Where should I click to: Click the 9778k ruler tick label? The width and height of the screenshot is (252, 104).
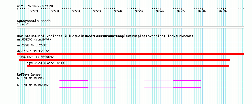pyautogui.click(x=202, y=11)
